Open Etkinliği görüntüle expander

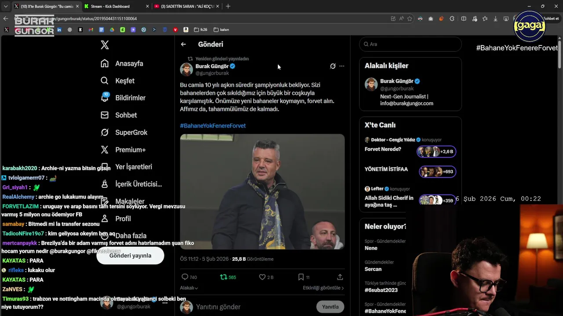point(323,288)
